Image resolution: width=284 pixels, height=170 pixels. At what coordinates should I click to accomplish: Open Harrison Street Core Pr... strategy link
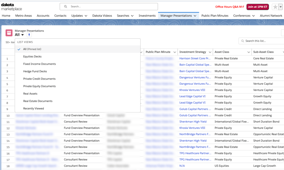click(195, 59)
